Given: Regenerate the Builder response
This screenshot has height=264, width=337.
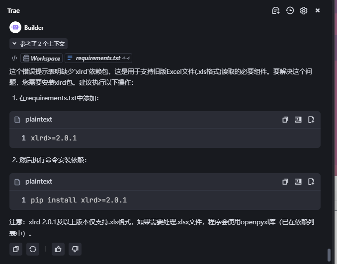Looking at the screenshot, I should (33, 249).
